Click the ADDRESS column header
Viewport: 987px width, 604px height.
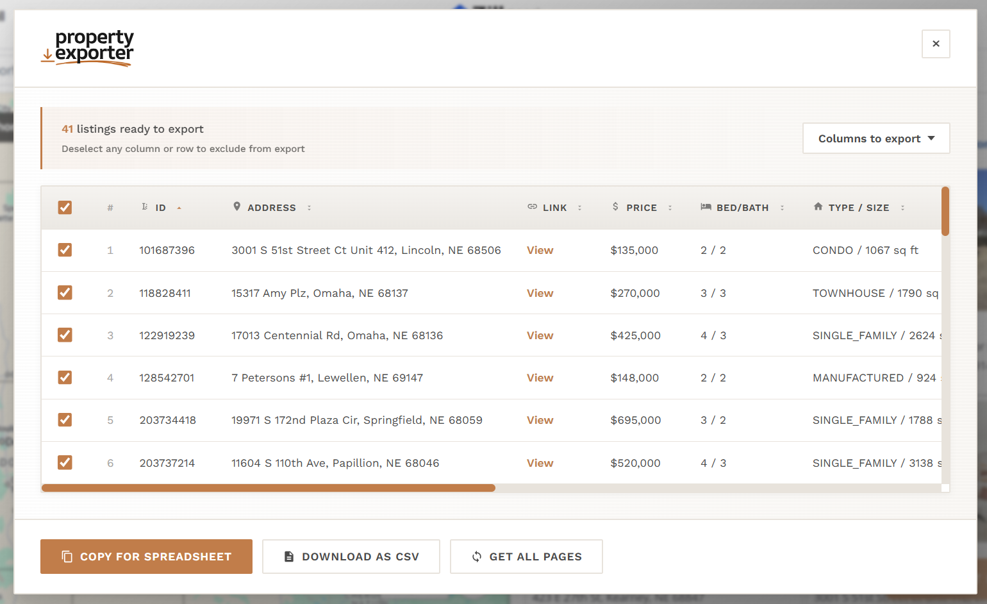tap(272, 207)
